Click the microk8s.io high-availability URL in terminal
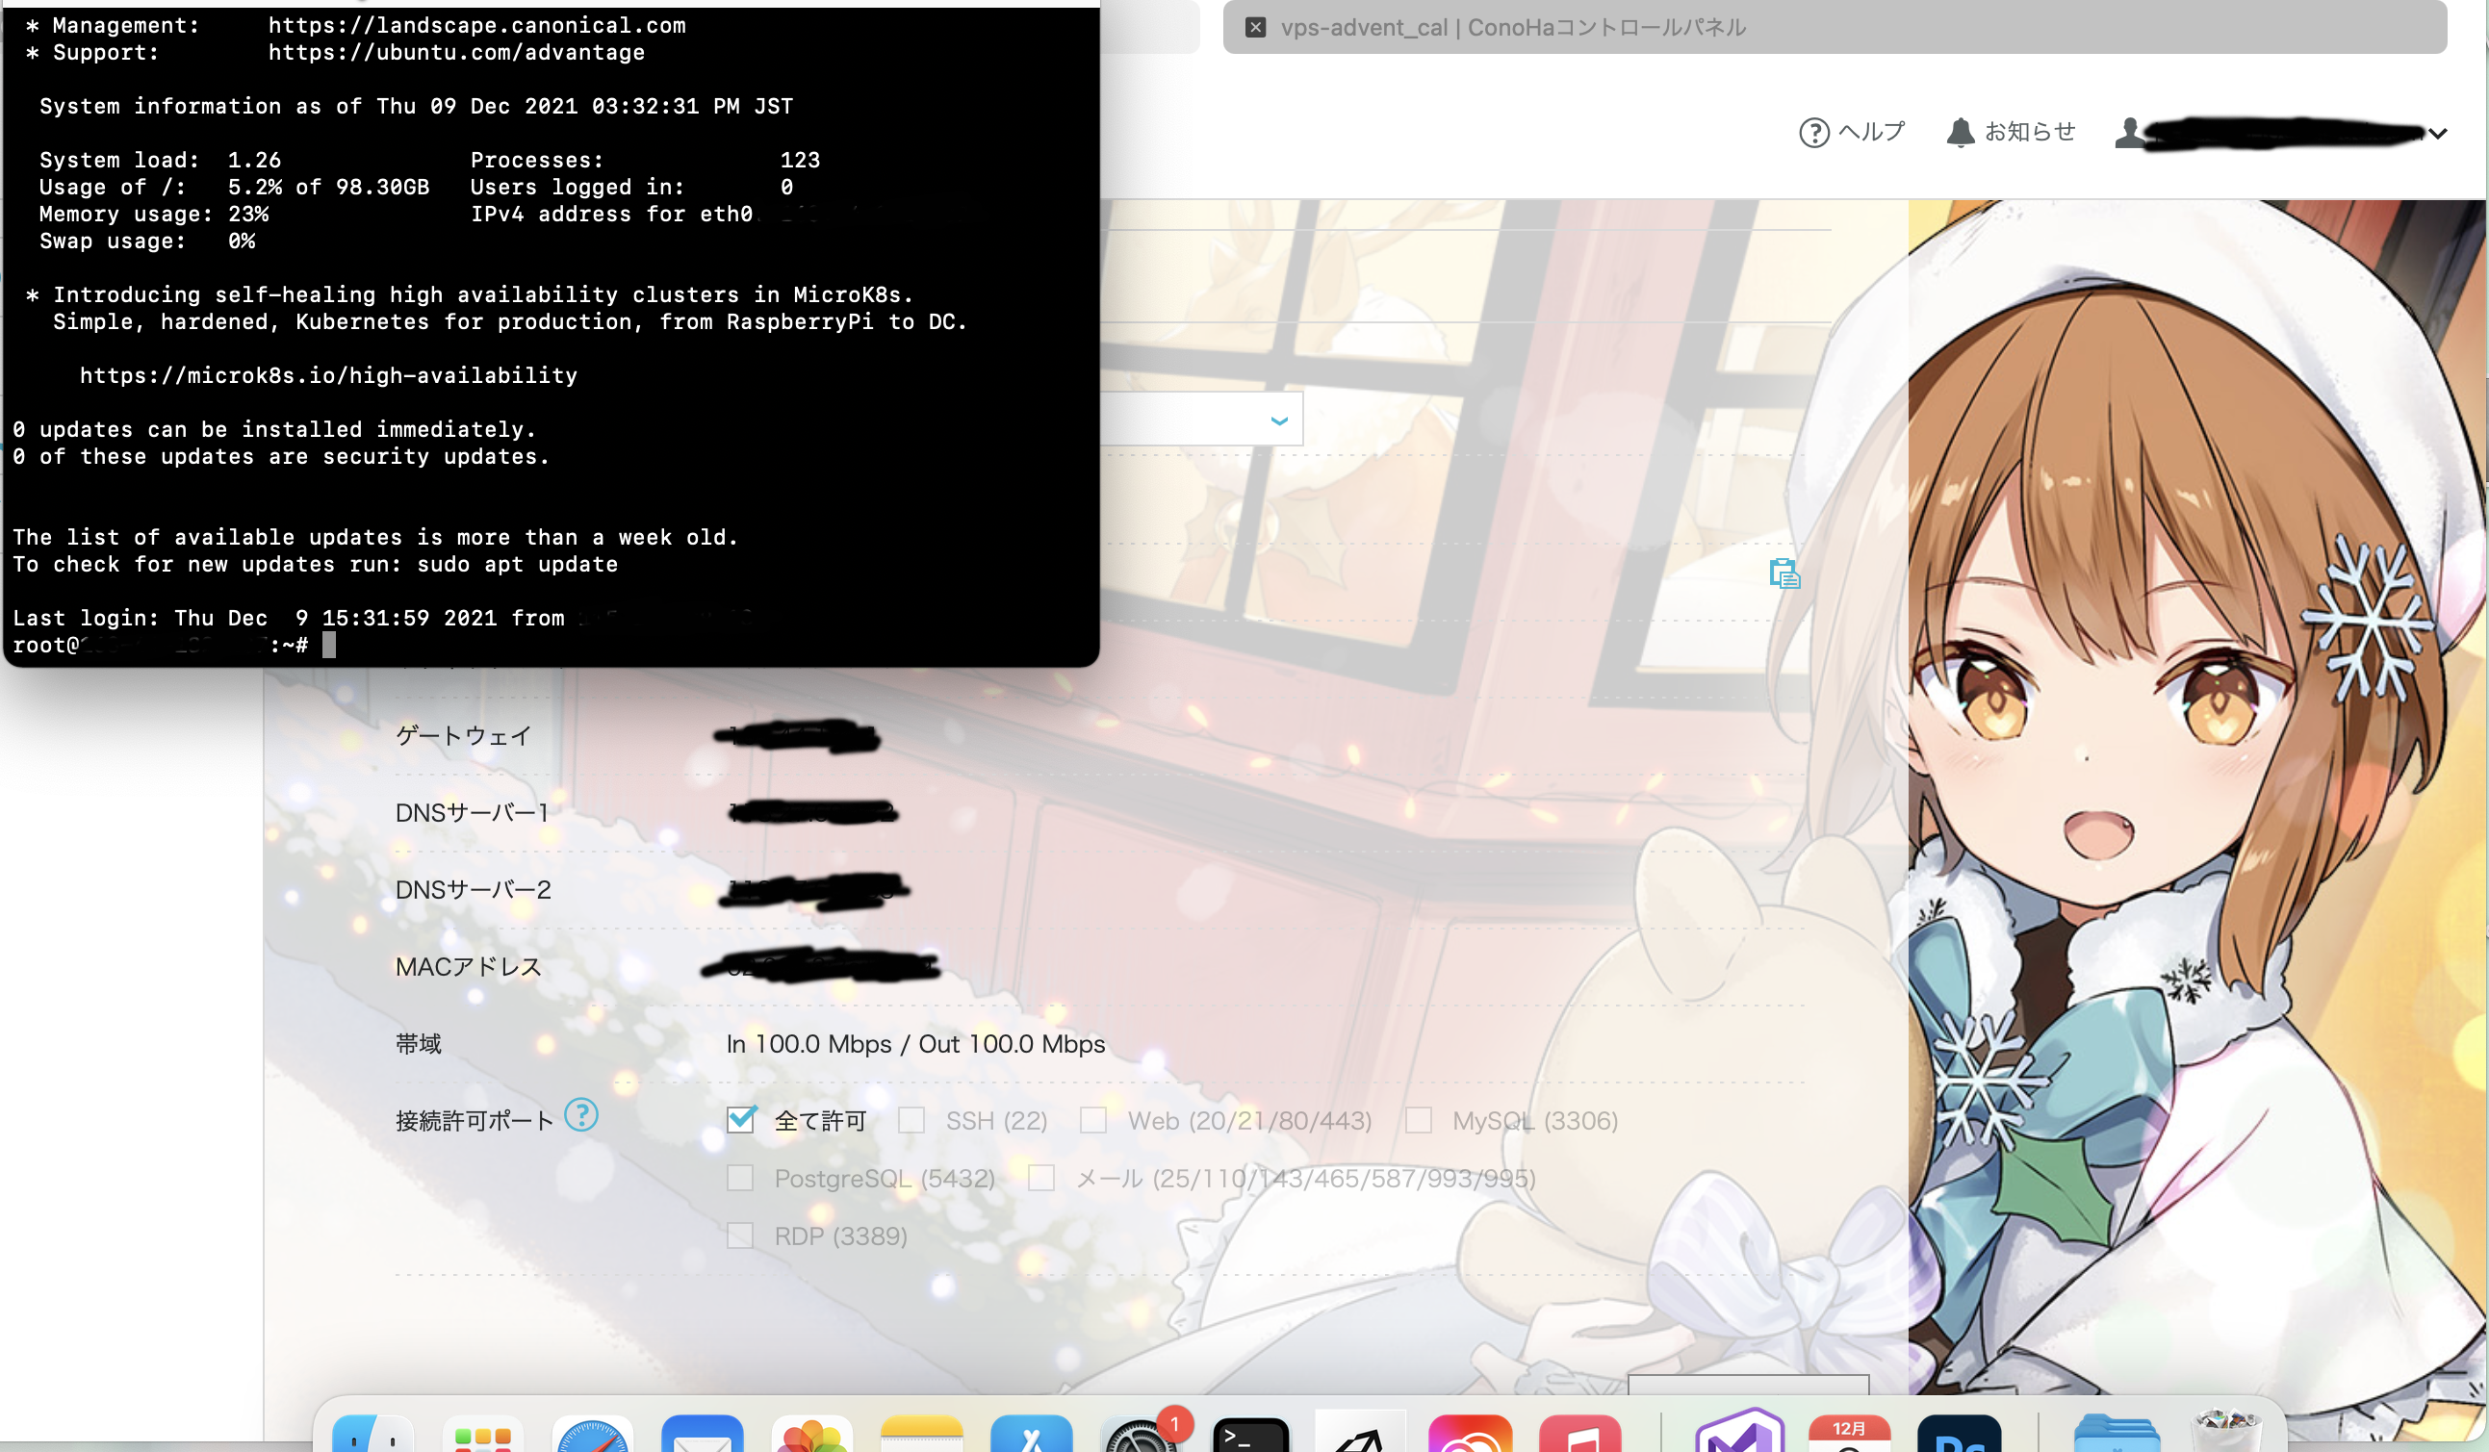 [x=329, y=375]
